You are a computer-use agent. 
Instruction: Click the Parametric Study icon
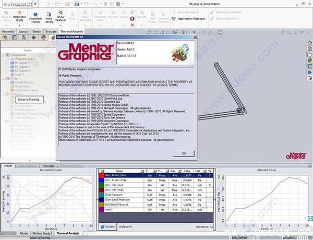(x=19, y=15)
